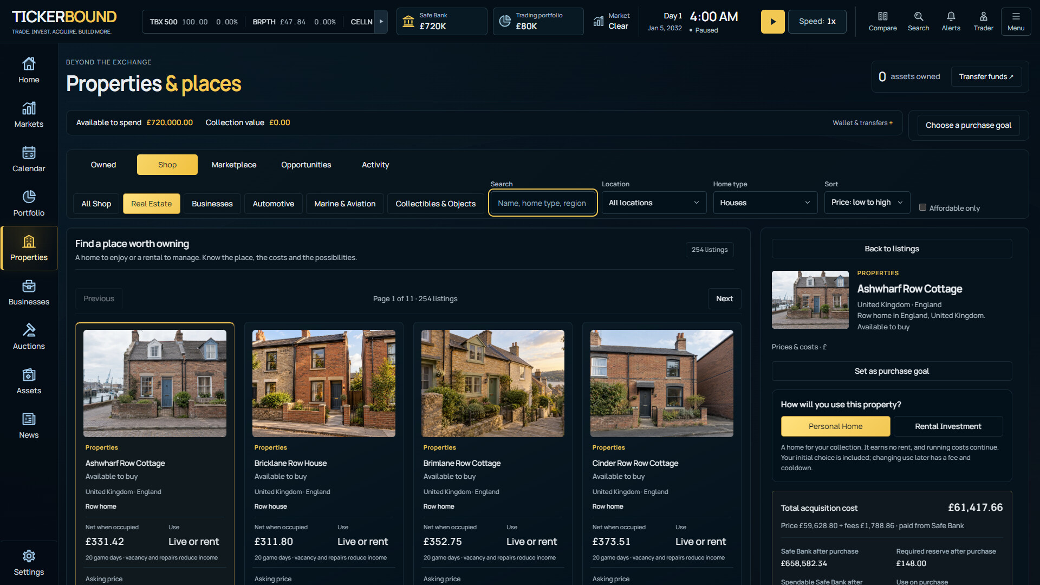The height and width of the screenshot is (585, 1040).
Task: Go to Portfolio in sidebar
Action: (29, 204)
